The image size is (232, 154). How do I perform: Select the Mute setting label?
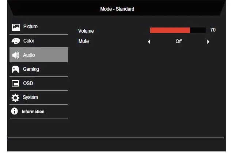[x=84, y=41]
